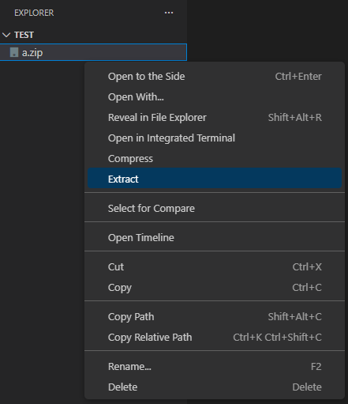Choose Rename... from the menu

[x=215, y=366]
